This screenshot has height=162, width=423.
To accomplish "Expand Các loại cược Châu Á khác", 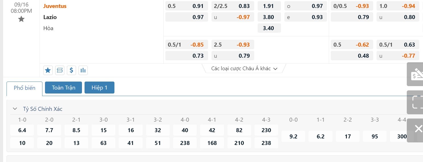I will click(x=244, y=68).
